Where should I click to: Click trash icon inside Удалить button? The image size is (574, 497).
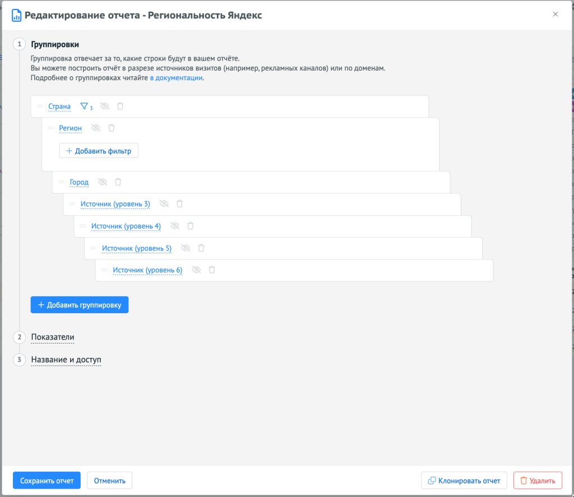[526, 480]
